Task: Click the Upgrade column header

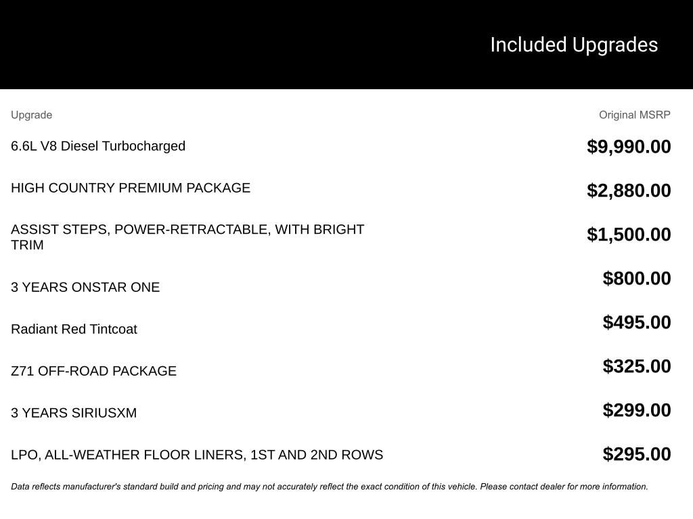Action: [x=31, y=115]
